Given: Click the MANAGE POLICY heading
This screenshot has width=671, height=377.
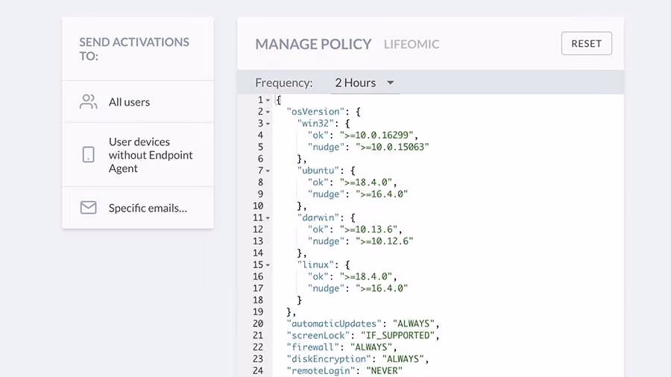Looking at the screenshot, I should tap(313, 44).
